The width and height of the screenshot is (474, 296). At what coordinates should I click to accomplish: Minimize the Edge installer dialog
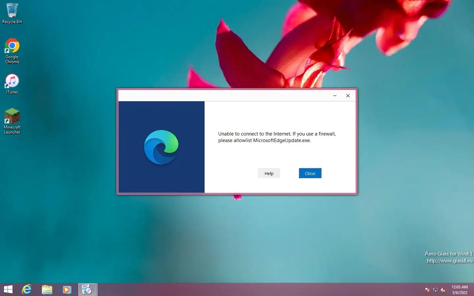(x=335, y=96)
